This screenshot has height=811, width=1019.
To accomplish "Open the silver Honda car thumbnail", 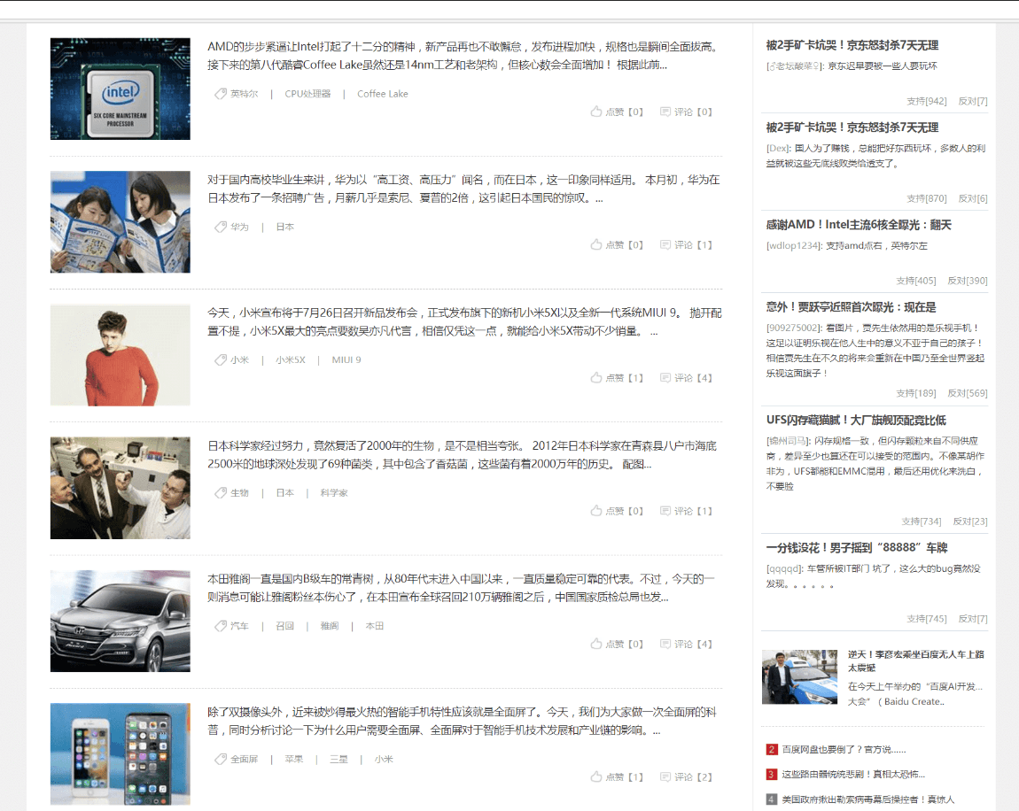I will point(121,622).
